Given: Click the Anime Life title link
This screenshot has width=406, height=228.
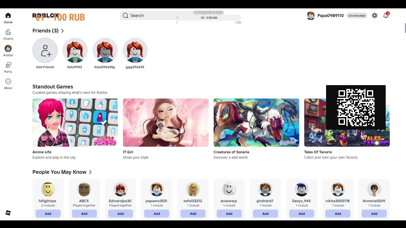Looking at the screenshot, I should coord(42,152).
